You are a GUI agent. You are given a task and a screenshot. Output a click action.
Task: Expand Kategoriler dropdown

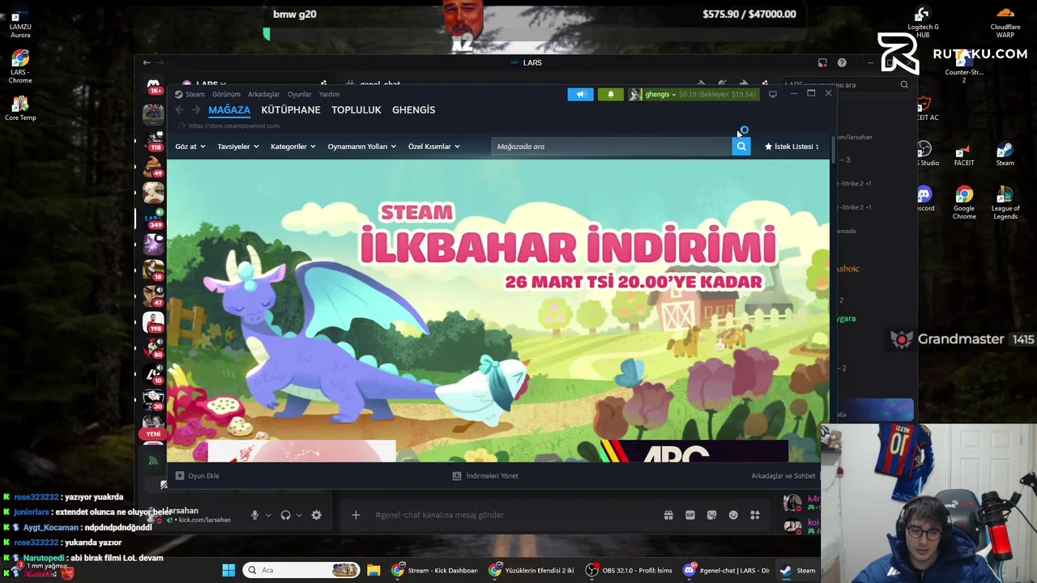click(x=292, y=147)
